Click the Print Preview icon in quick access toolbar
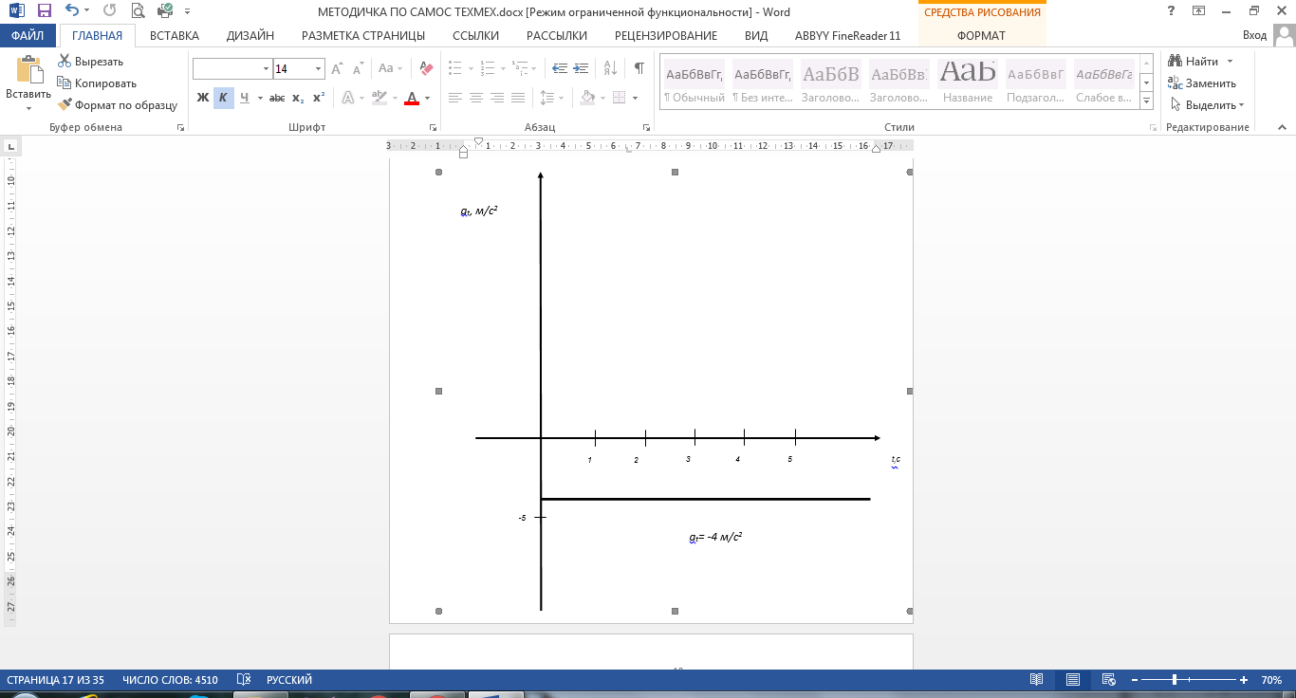Screen dimensions: 1296x698 tap(139, 11)
